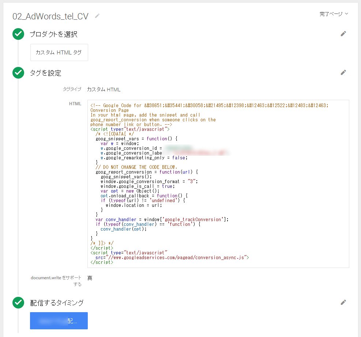Click the プロダクトを選択 step heading
361x337 pixels.
pyautogui.click(x=54, y=34)
